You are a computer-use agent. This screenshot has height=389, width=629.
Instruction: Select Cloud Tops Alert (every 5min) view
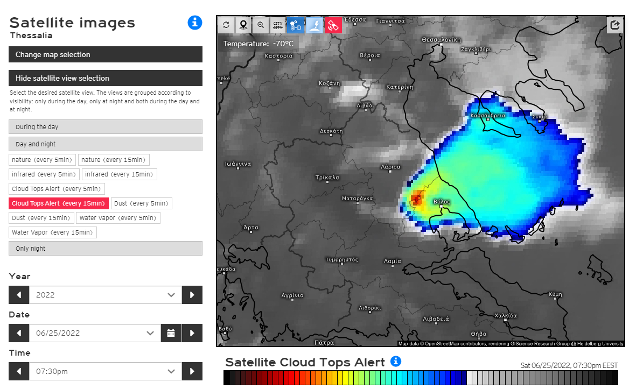[57, 189]
